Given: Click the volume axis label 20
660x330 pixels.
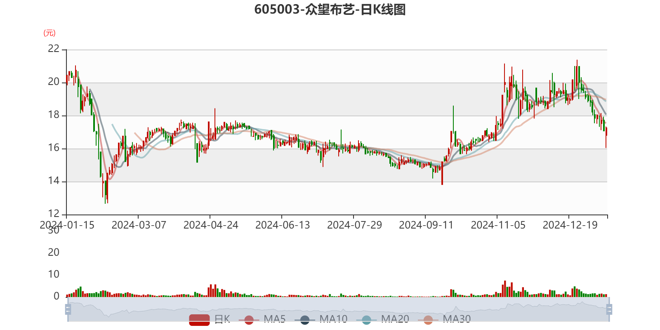Looking at the screenshot, I should pos(54,252).
